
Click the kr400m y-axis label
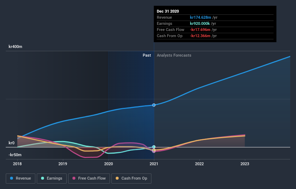[15, 47]
